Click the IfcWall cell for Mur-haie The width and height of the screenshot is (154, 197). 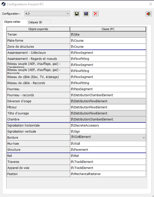pos(108,144)
